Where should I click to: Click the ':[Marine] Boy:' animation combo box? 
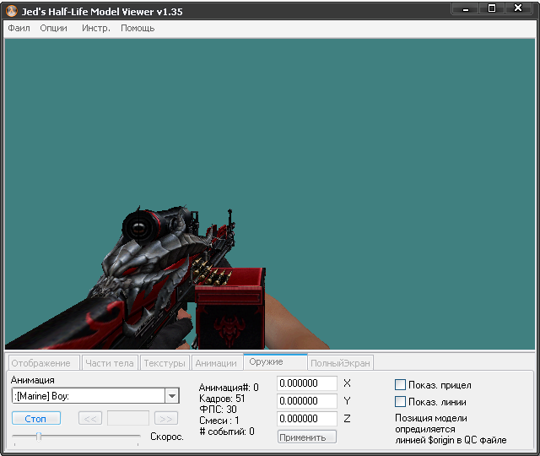(x=95, y=396)
